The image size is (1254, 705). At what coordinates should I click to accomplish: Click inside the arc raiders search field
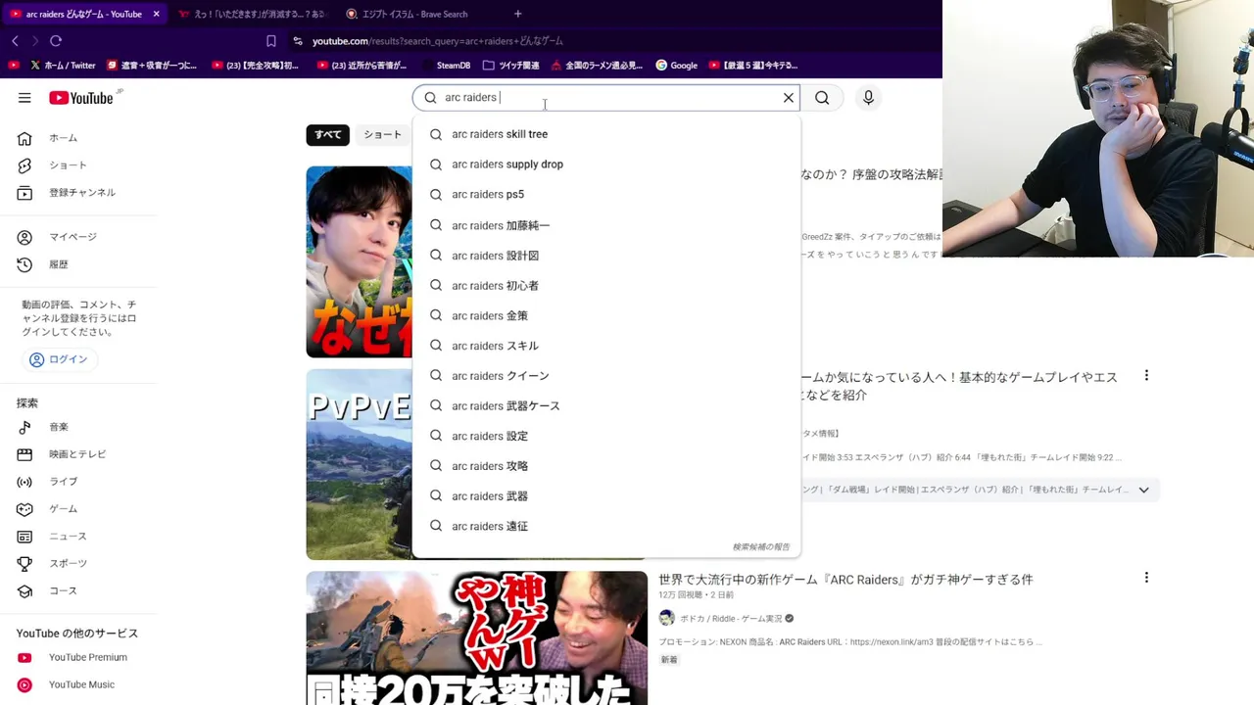[x=607, y=98]
